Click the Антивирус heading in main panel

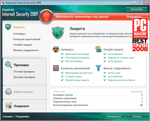pos(67,50)
